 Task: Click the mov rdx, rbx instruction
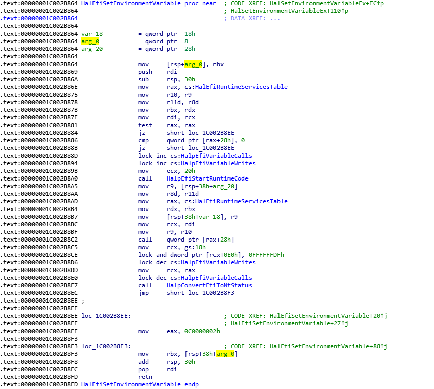point(167,210)
